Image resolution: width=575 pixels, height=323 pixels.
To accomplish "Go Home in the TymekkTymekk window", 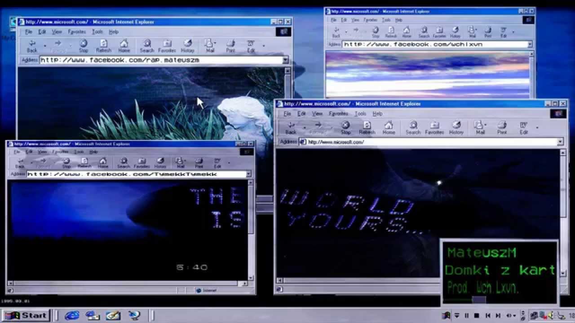I will [103, 163].
